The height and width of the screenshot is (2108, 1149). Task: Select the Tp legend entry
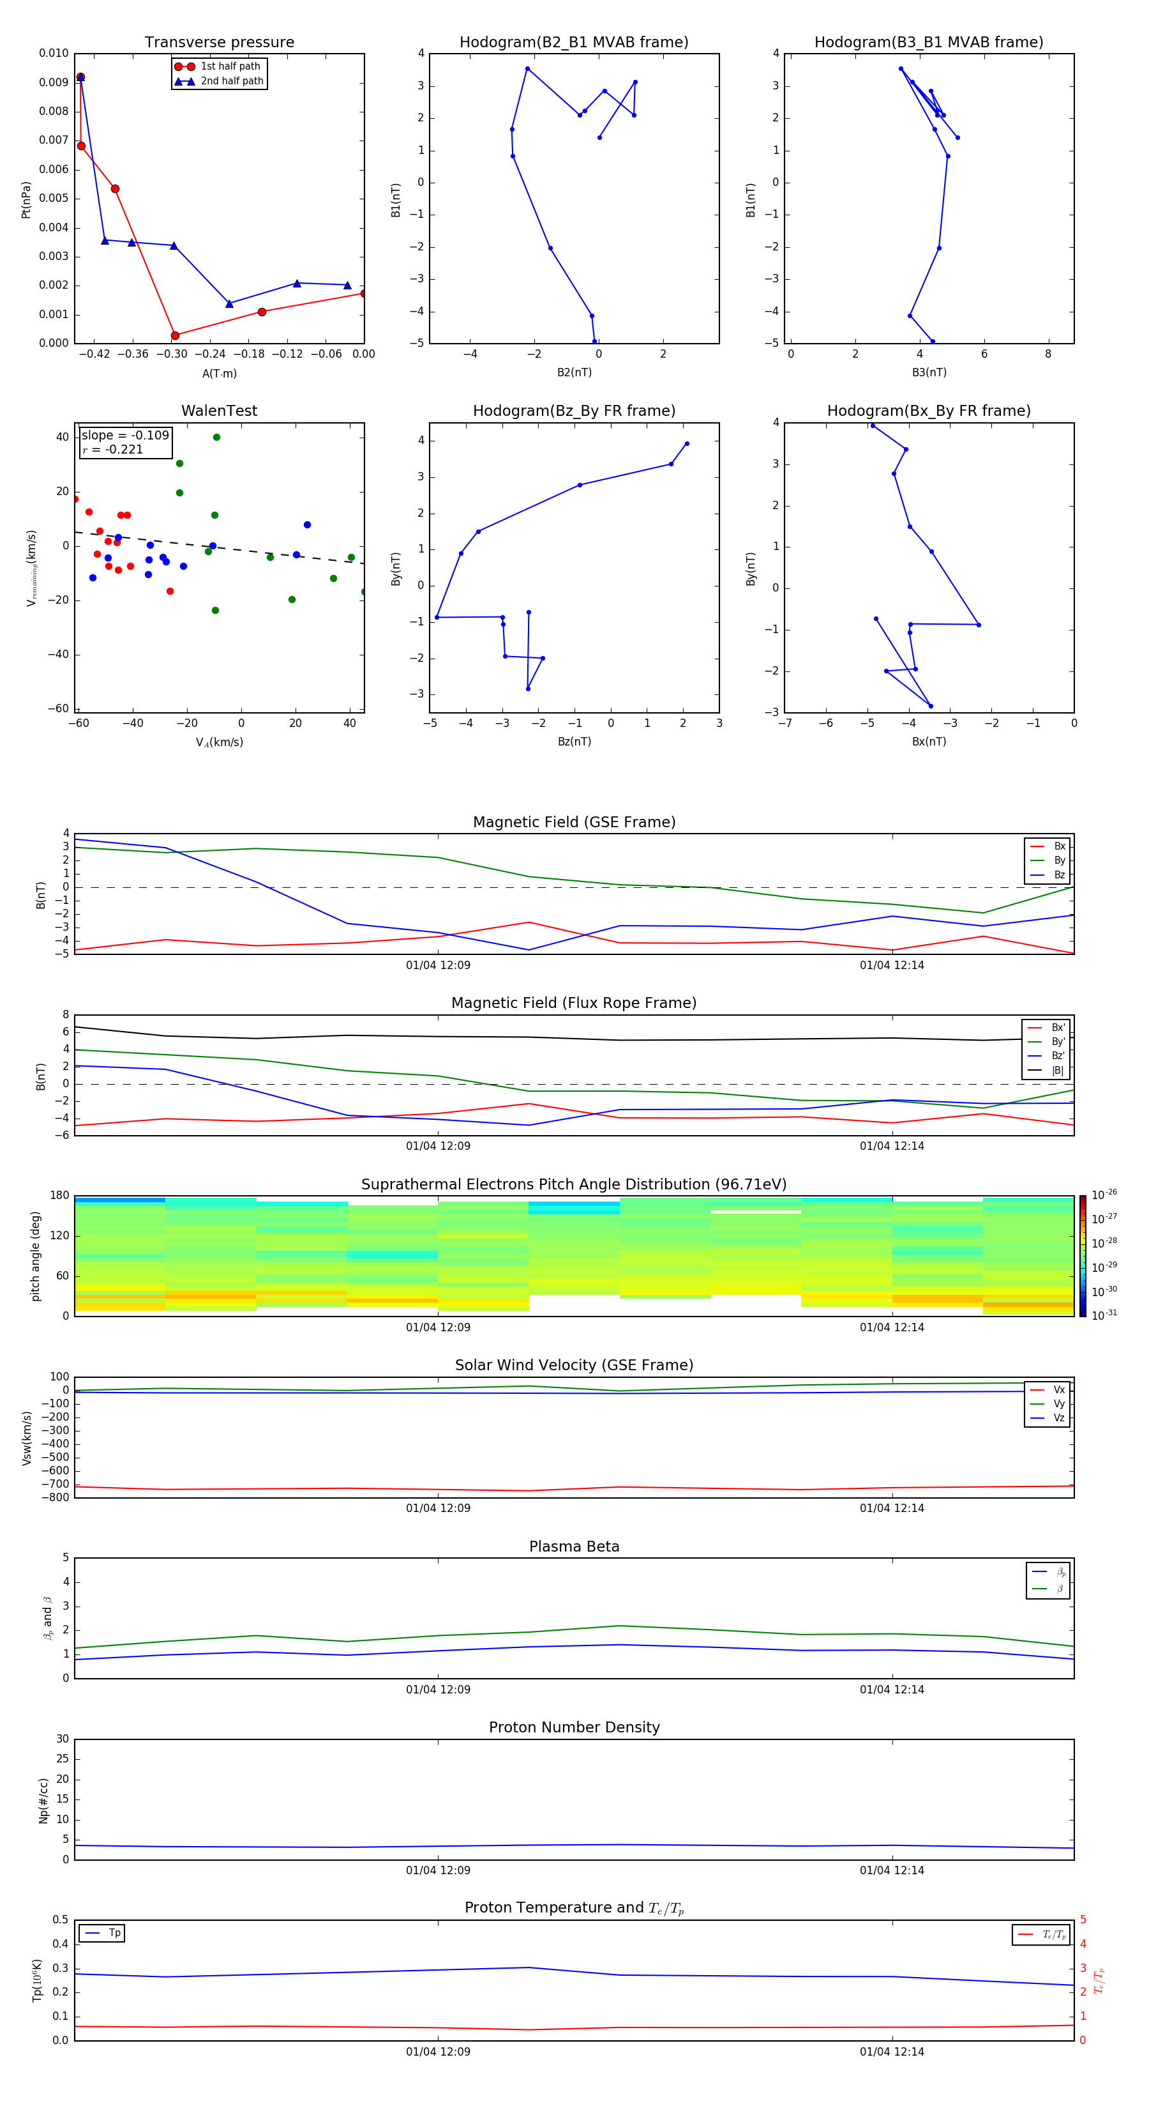tap(102, 1933)
